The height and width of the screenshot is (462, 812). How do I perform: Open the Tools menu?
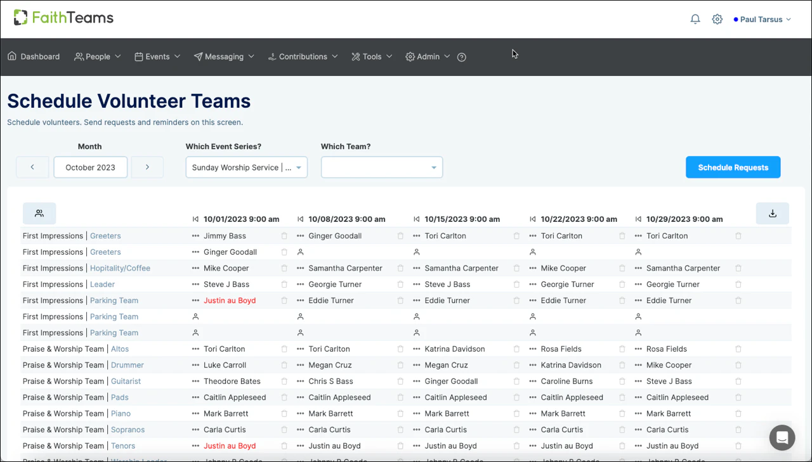371,56
